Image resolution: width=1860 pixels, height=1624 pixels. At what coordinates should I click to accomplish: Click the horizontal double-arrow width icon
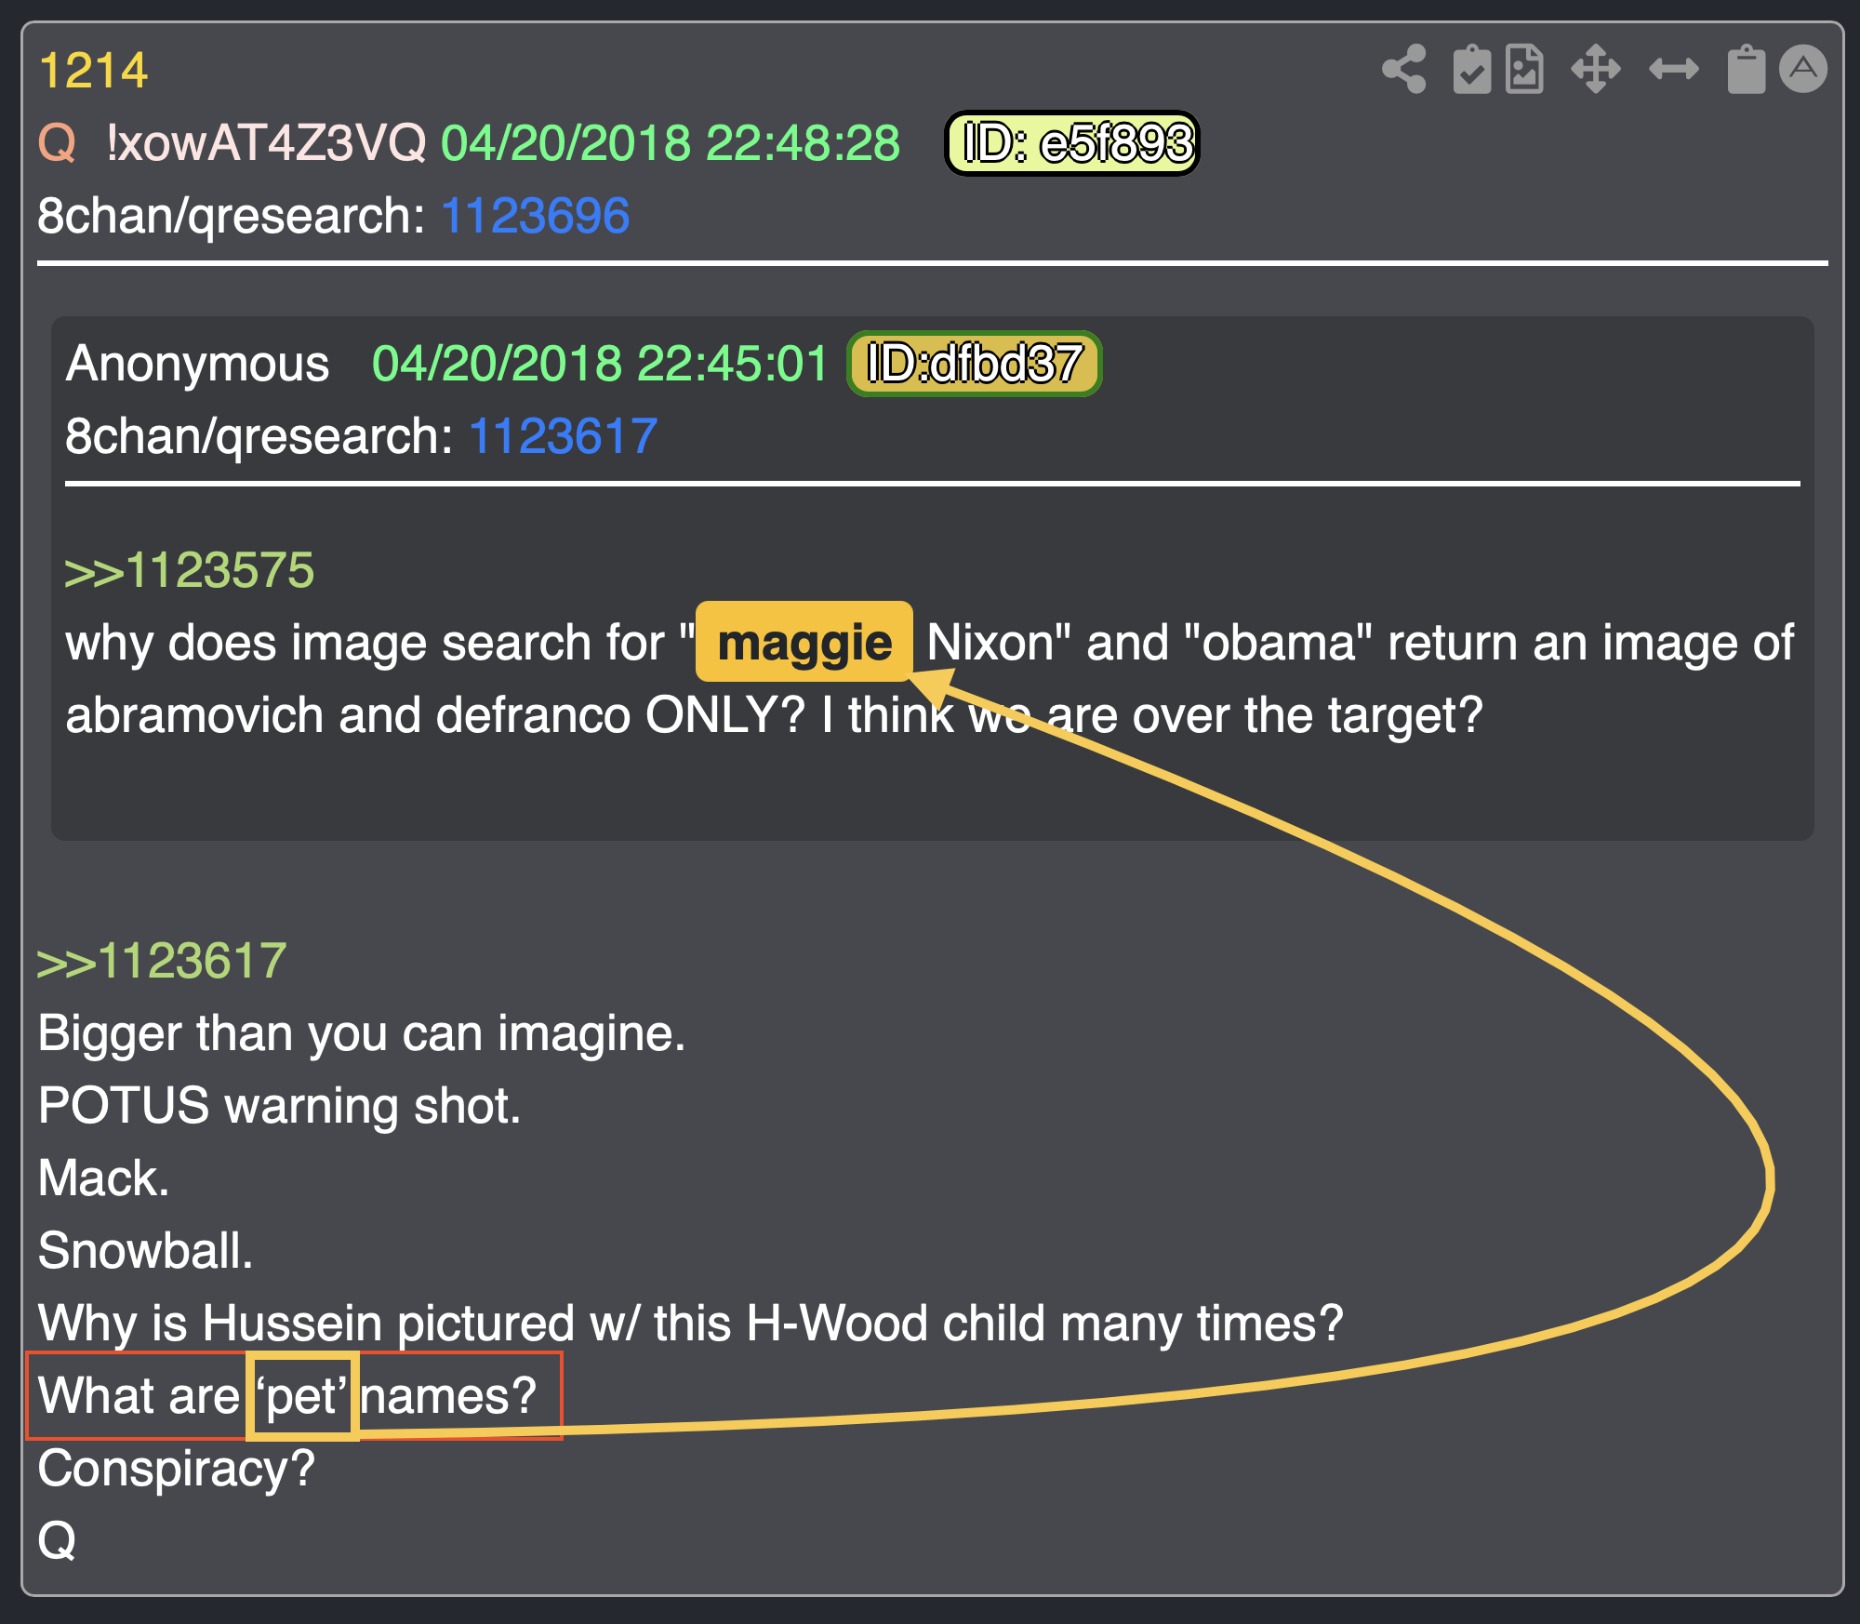point(1673,69)
